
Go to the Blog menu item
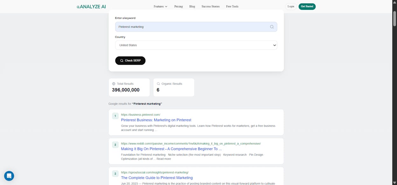click(x=192, y=6)
